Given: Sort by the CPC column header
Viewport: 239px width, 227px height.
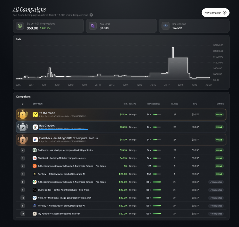Looking at the screenshot, I should [195, 104].
